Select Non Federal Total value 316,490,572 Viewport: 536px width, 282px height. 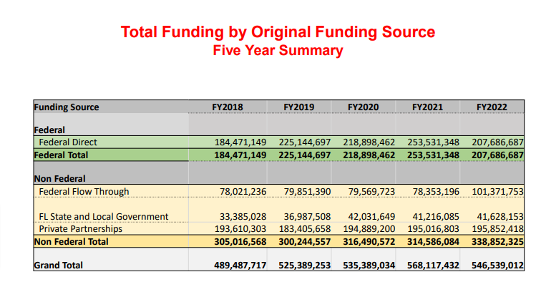tap(369, 242)
